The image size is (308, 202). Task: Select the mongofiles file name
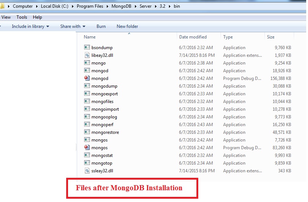click(102, 102)
